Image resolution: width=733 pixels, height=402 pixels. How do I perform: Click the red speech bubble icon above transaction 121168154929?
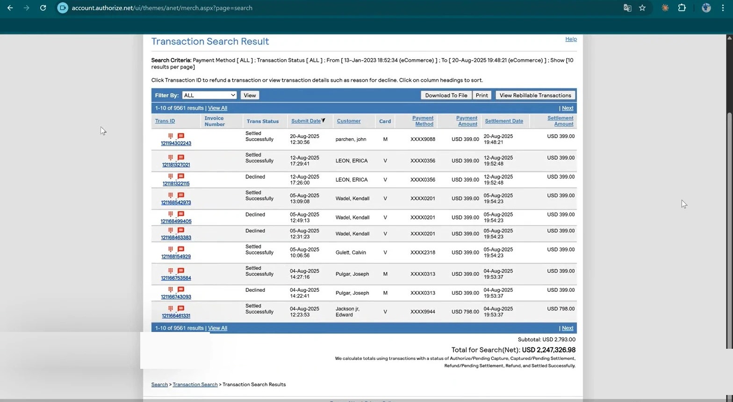(181, 249)
